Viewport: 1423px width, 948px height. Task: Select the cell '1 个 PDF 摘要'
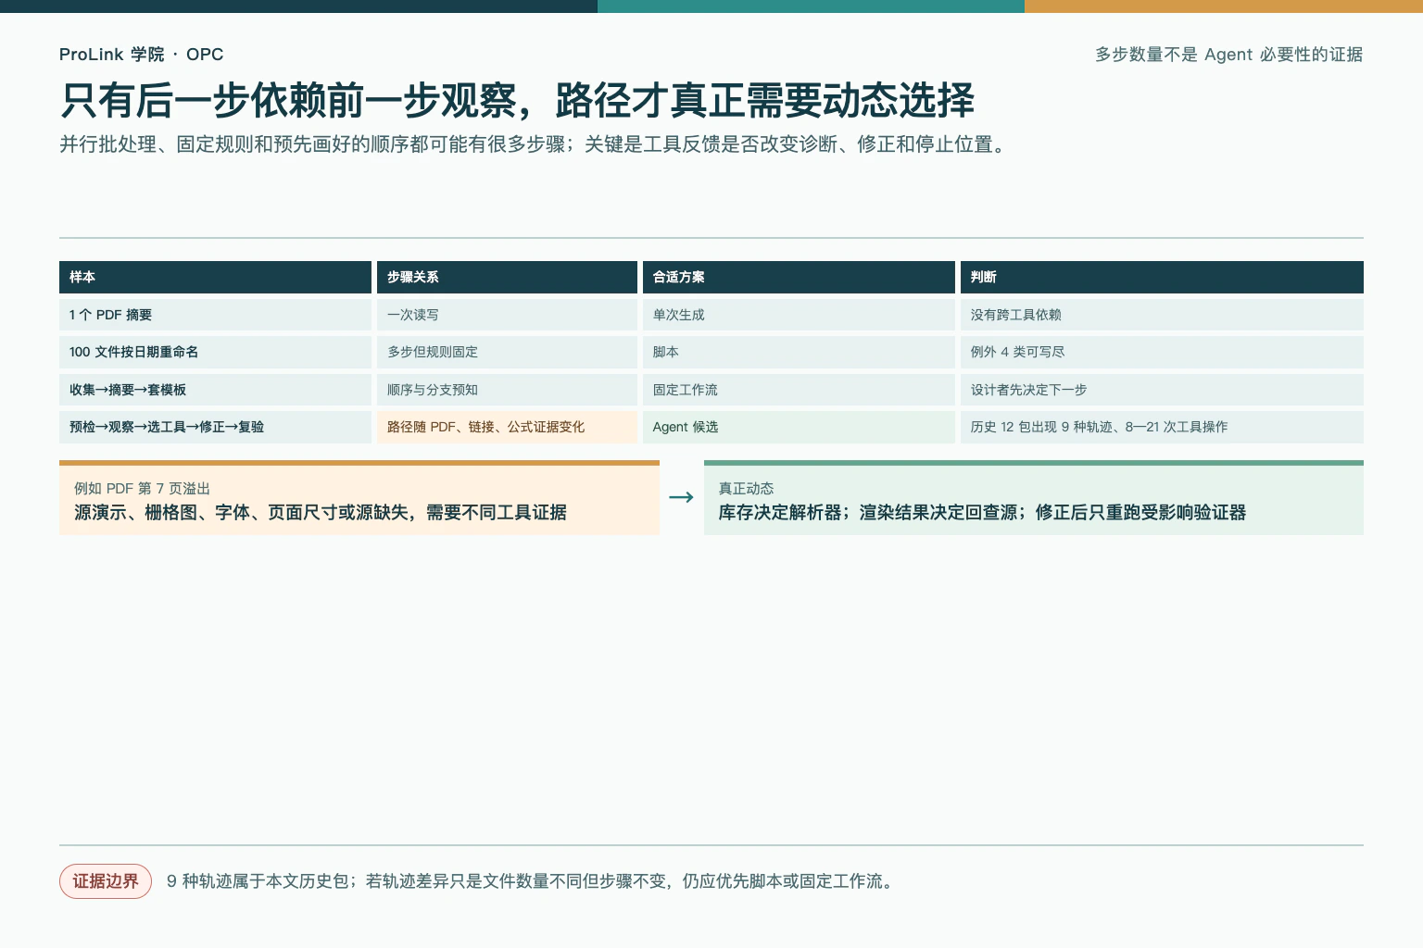pyautogui.click(x=215, y=315)
